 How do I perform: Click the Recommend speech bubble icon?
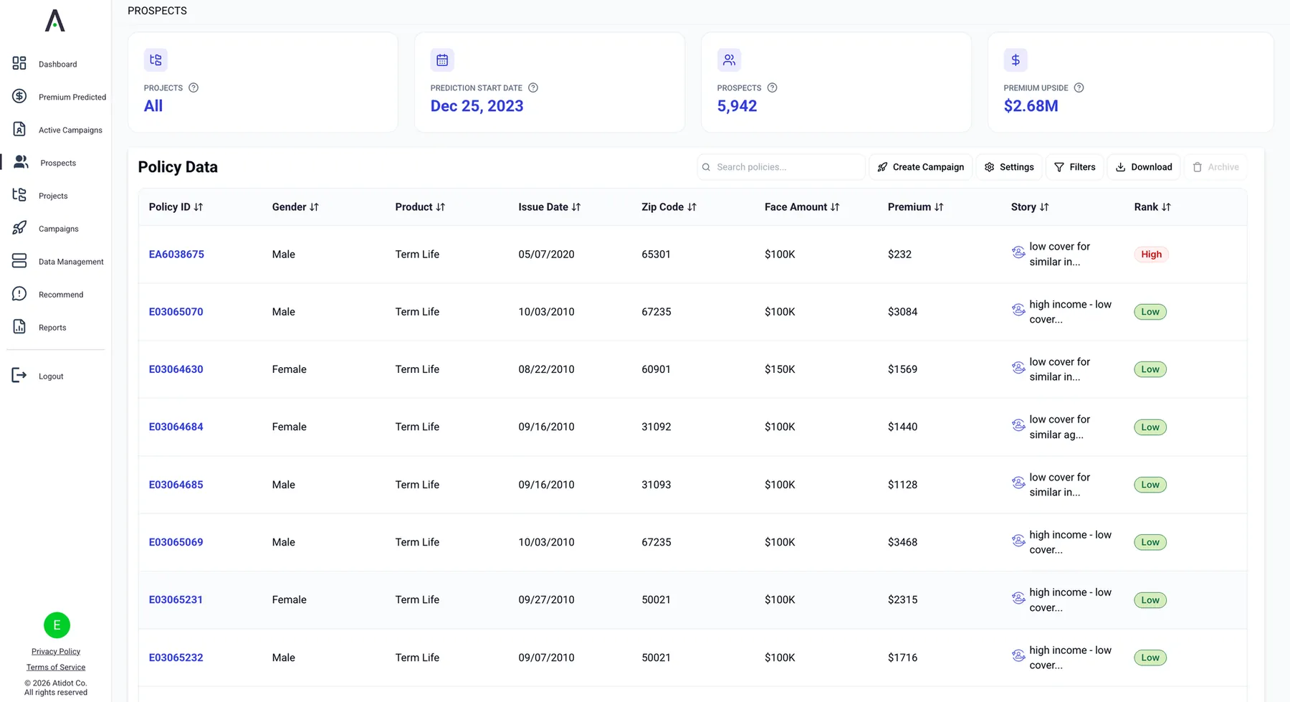pos(19,294)
